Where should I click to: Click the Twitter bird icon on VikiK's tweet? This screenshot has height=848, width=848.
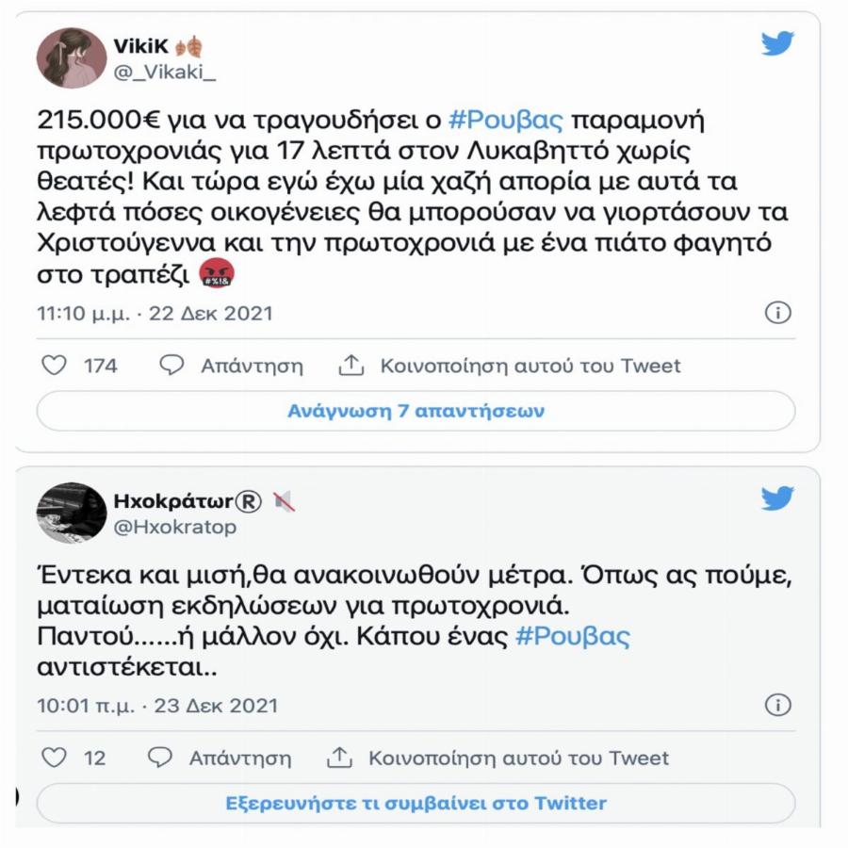tap(776, 44)
